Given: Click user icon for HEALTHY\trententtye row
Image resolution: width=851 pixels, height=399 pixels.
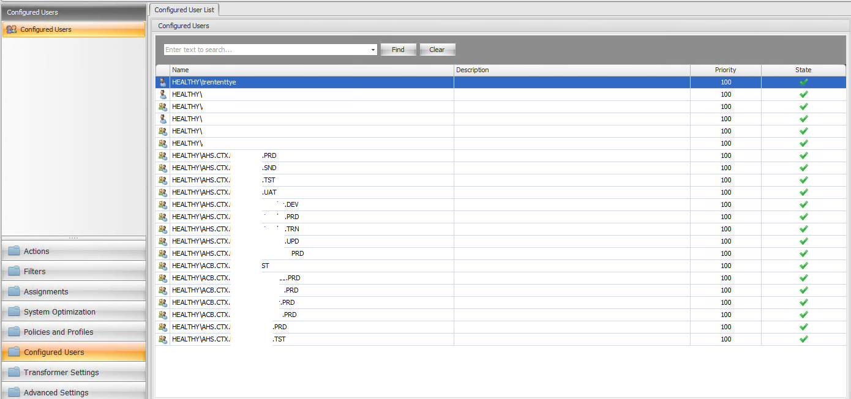Looking at the screenshot, I should (162, 82).
